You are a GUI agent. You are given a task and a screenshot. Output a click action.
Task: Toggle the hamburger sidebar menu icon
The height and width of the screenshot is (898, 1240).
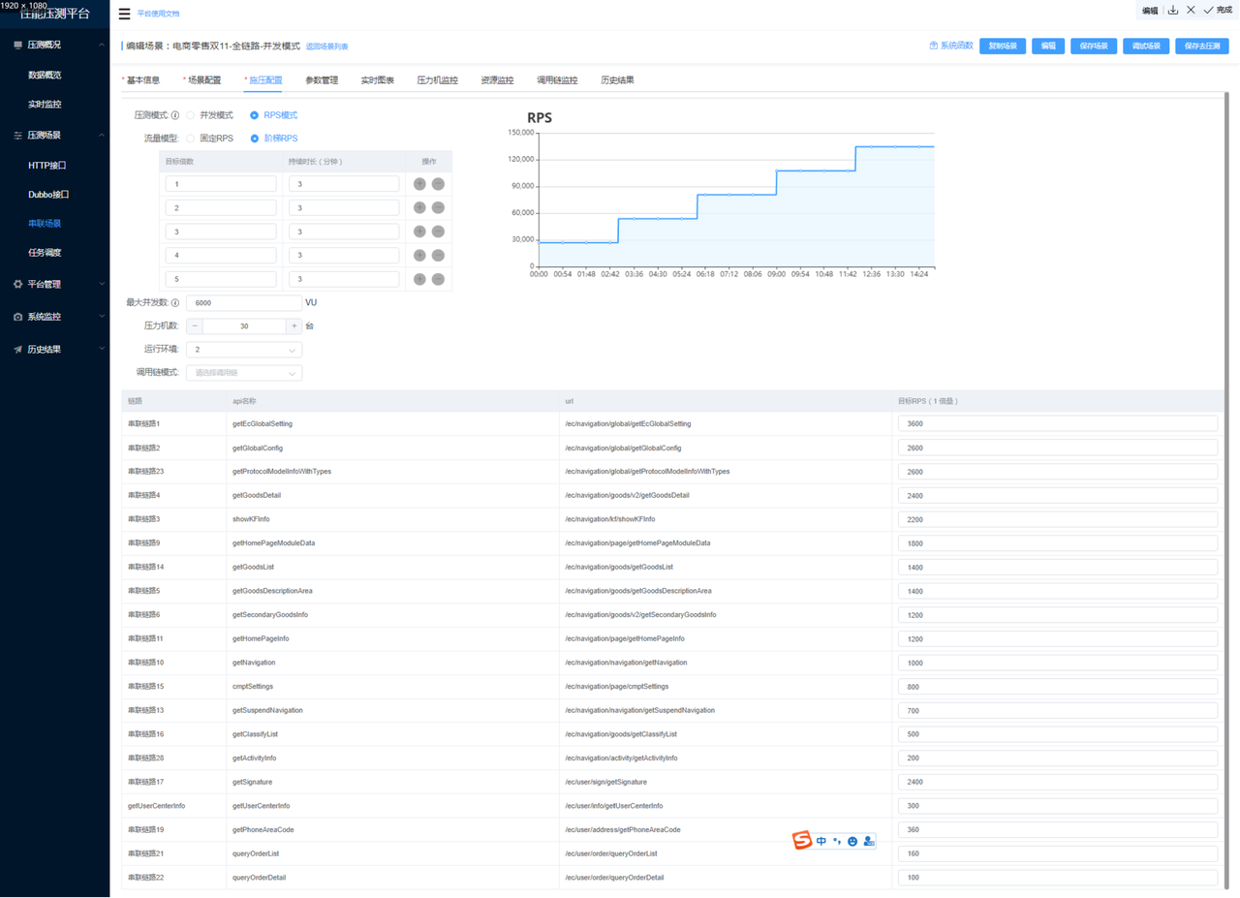point(124,14)
